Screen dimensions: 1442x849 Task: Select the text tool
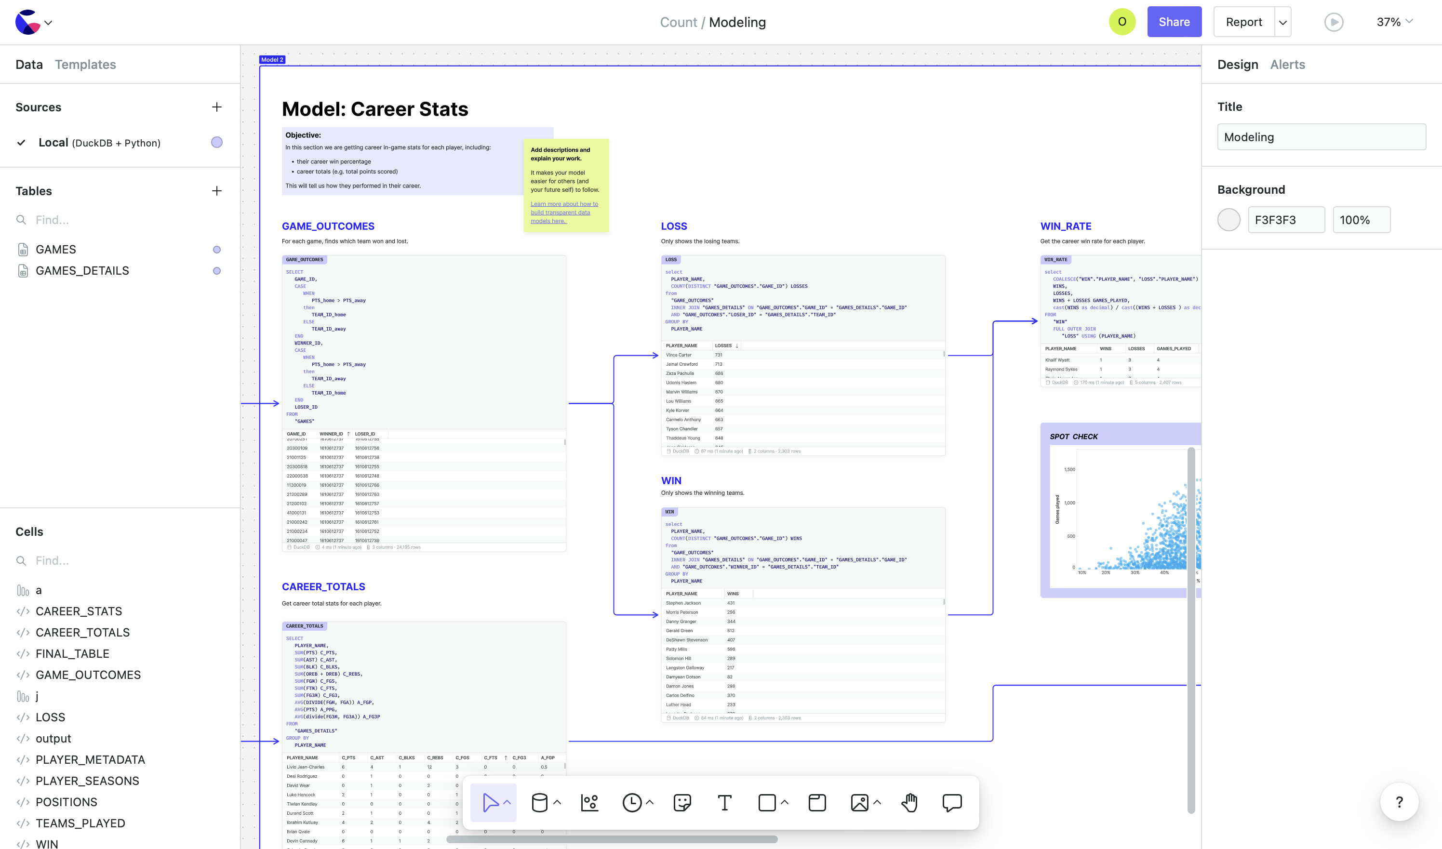pyautogui.click(x=725, y=803)
